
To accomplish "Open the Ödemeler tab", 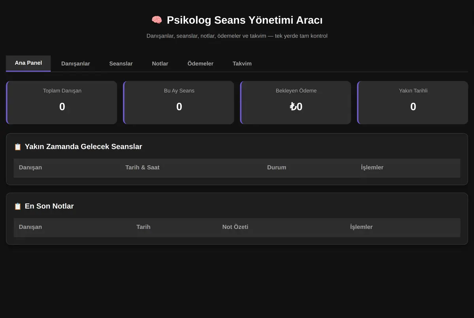I will click(x=200, y=64).
